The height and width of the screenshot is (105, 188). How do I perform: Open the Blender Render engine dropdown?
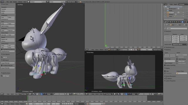[72, 2]
